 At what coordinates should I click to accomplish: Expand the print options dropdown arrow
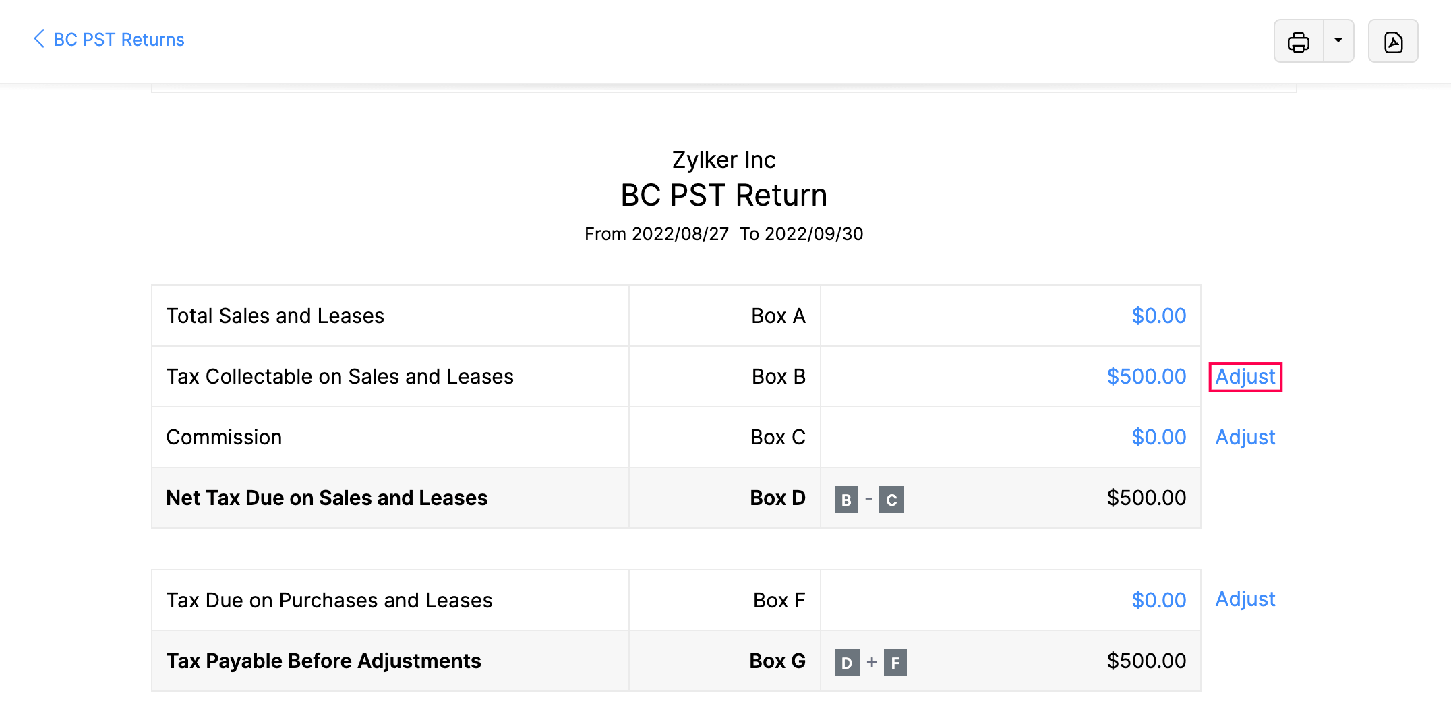1338,40
